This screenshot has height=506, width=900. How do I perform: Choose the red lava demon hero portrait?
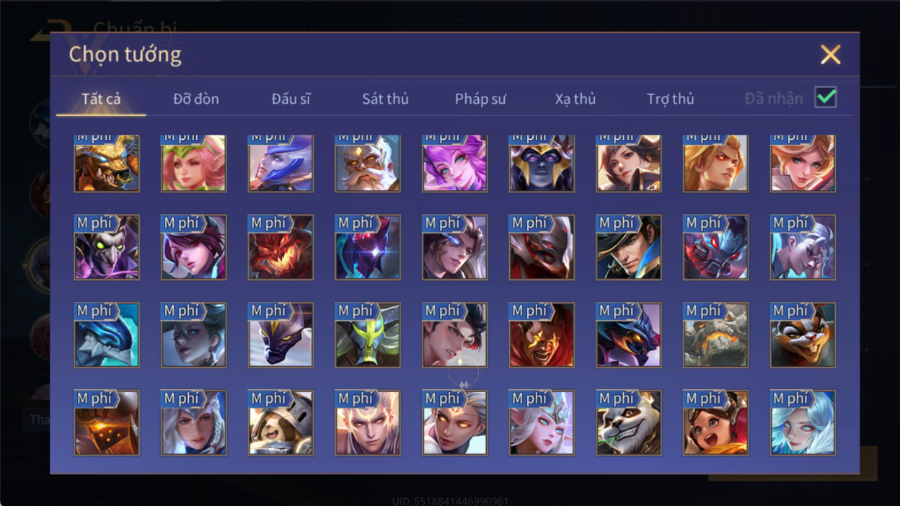[281, 247]
